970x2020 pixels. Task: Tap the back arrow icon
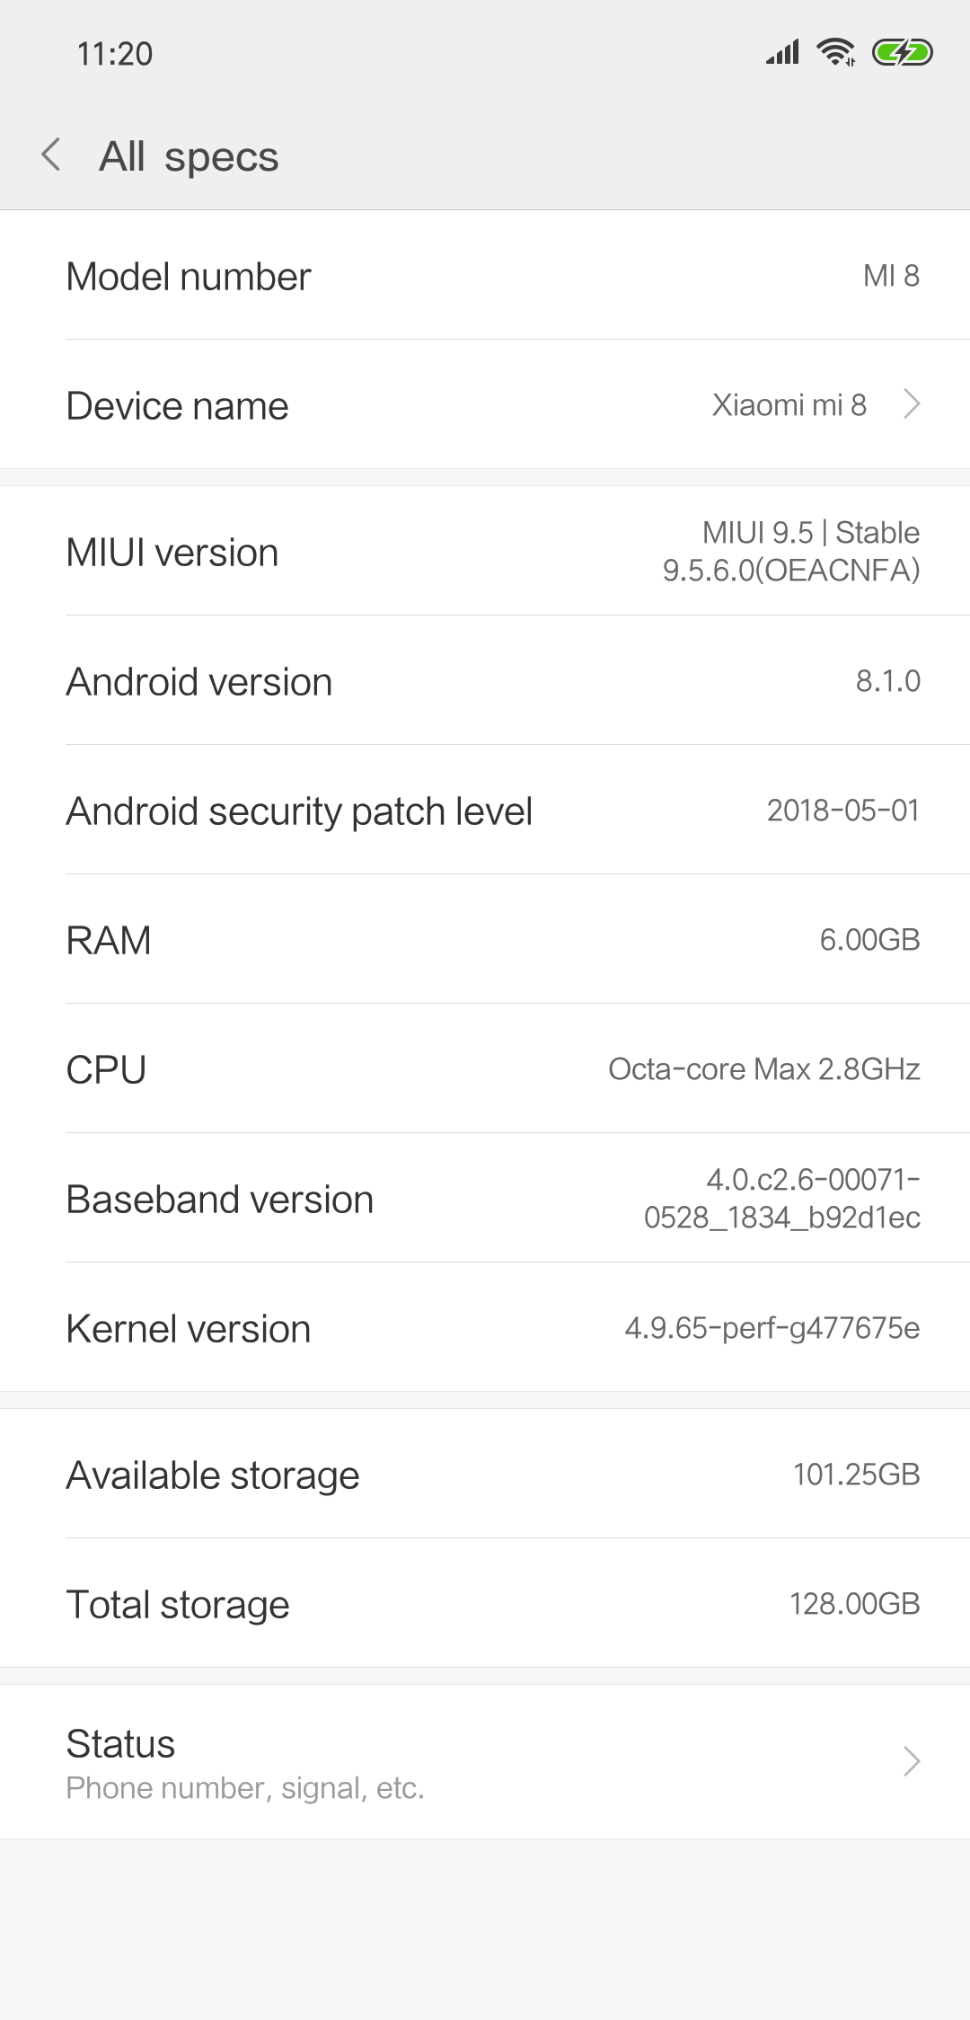click(x=52, y=155)
